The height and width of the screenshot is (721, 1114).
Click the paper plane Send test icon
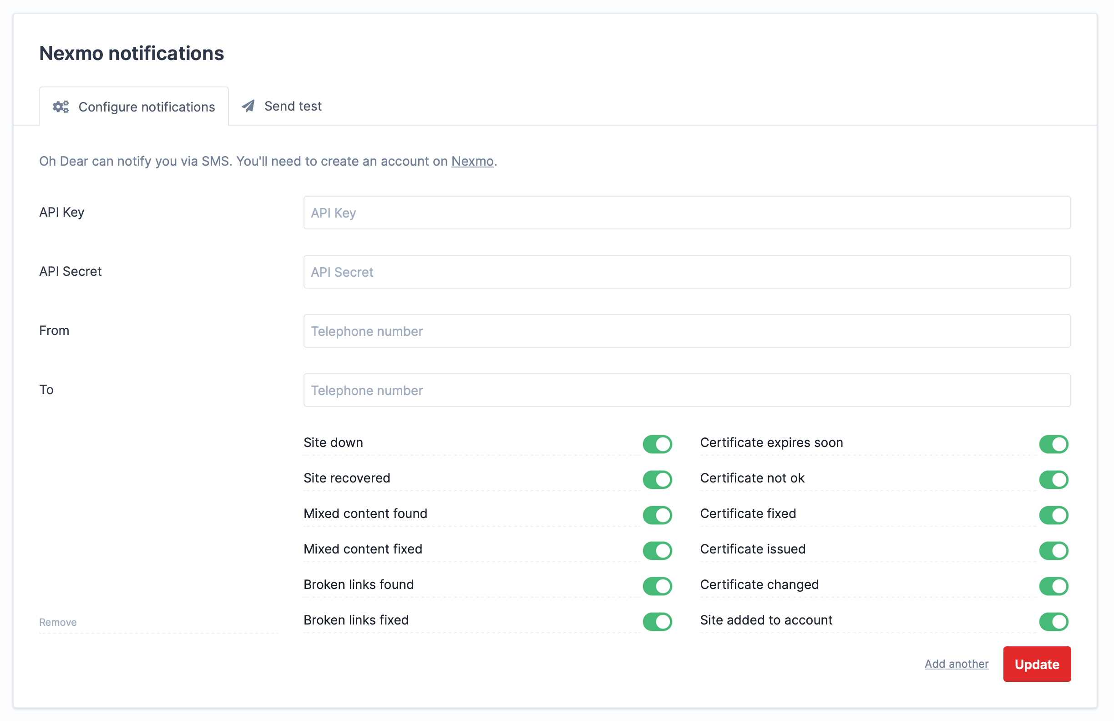248,106
